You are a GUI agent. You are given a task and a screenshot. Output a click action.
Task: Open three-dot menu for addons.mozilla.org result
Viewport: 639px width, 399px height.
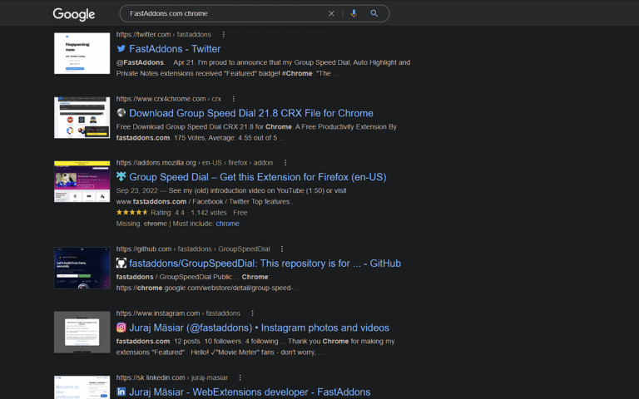pyautogui.click(x=285, y=163)
